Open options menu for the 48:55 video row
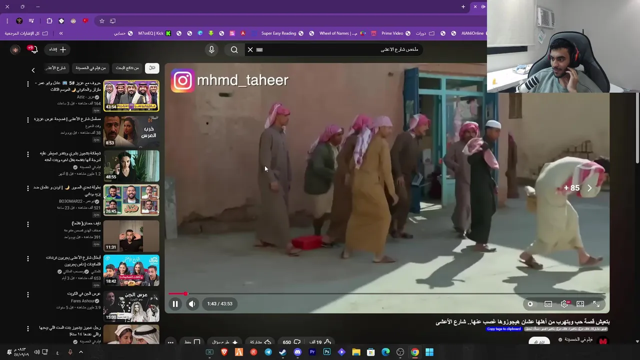Image resolution: width=640 pixels, height=360 pixels. tap(28, 154)
